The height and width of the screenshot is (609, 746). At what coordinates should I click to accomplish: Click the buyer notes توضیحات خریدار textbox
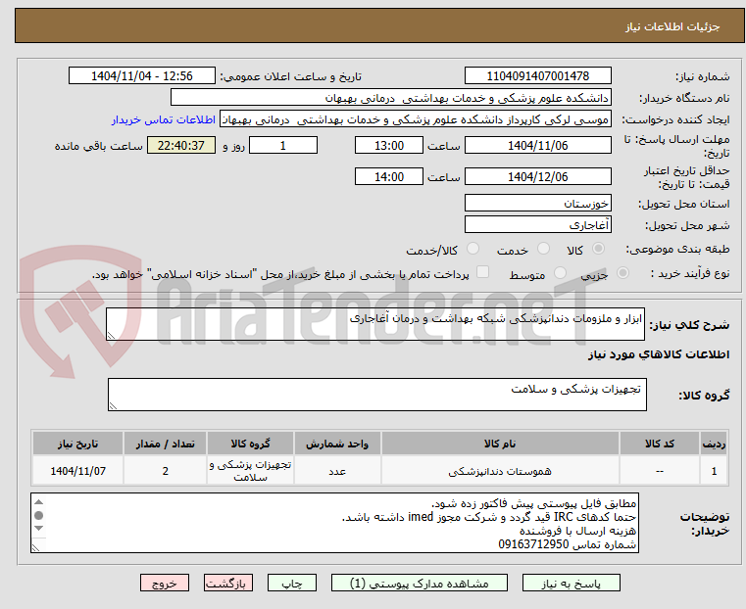point(335,523)
